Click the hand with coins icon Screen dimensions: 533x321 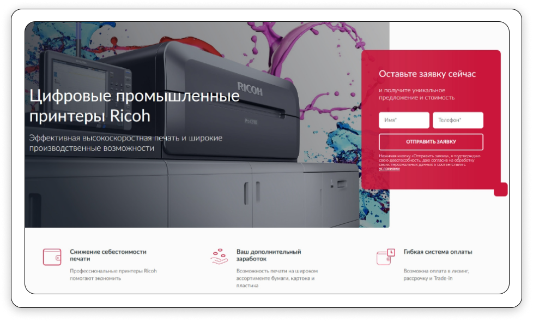pos(219,257)
